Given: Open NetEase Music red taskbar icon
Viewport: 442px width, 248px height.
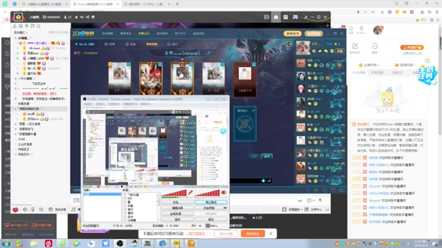Looking at the screenshot, I should coord(49,243).
